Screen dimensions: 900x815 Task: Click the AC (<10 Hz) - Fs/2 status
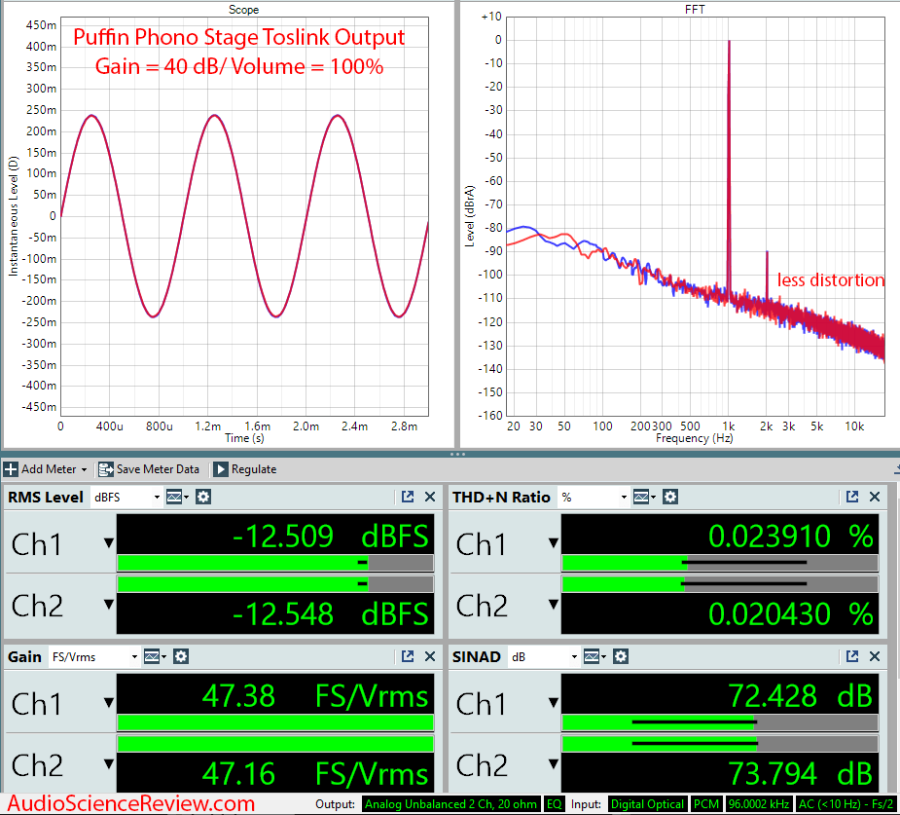[x=847, y=804]
